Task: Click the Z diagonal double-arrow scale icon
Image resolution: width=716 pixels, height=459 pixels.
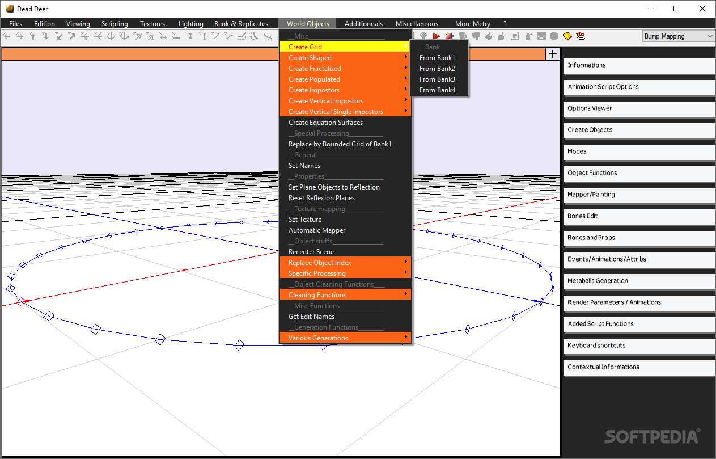Action: click(215, 36)
